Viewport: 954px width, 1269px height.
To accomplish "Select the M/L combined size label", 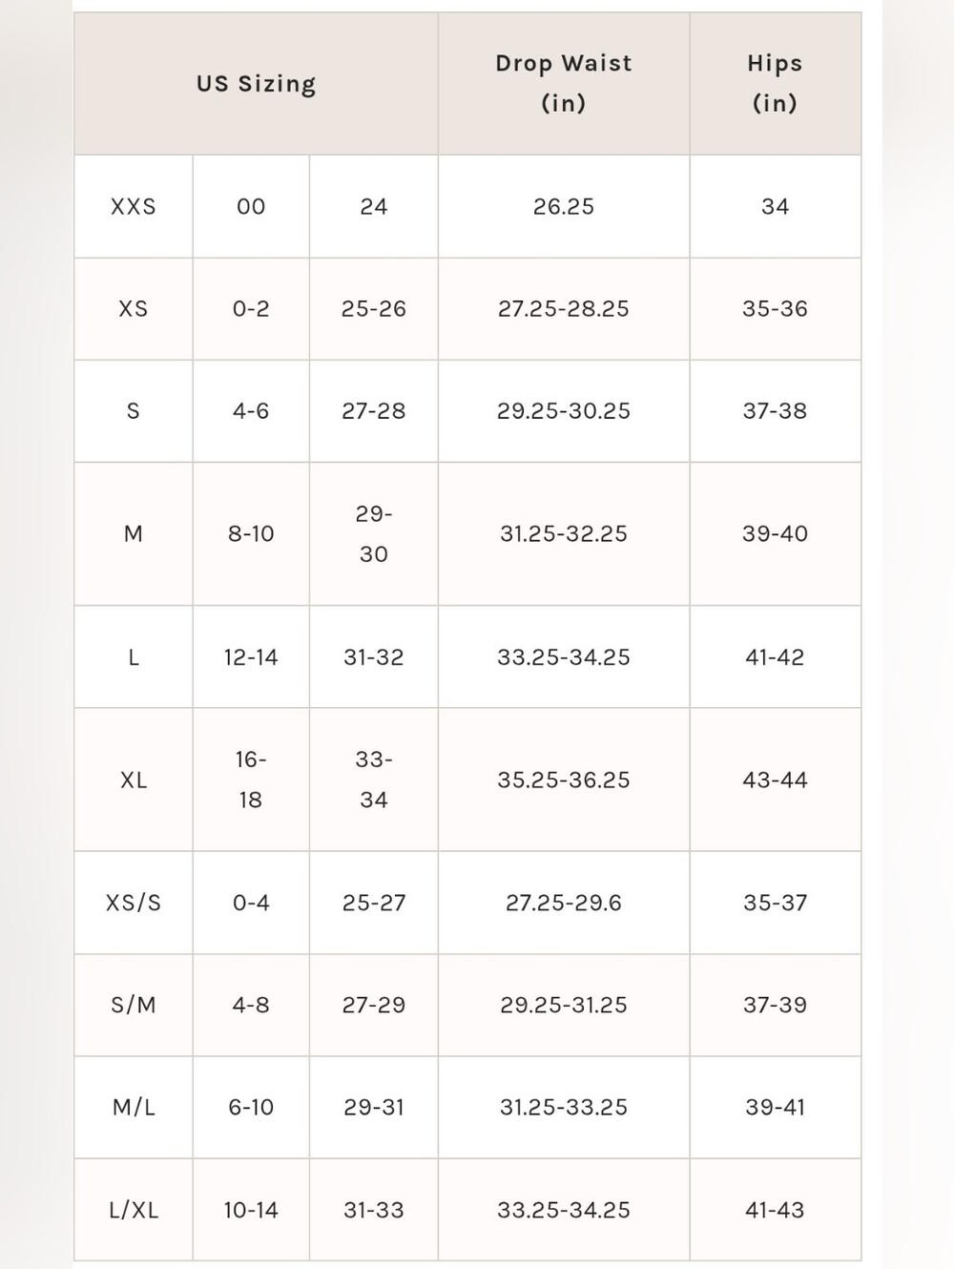I will [x=134, y=1107].
